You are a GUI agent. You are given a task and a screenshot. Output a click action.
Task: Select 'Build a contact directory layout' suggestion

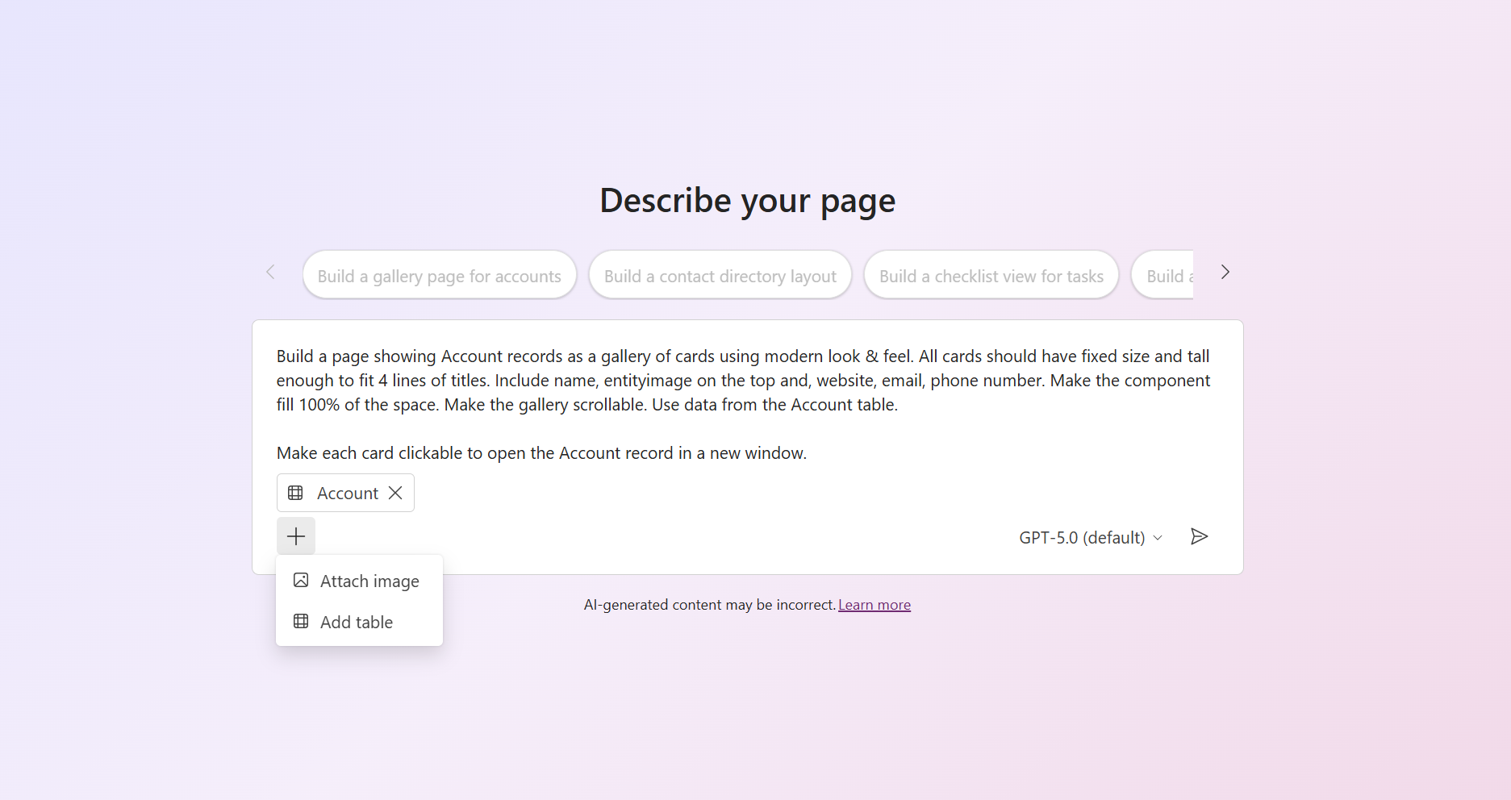[x=720, y=276]
